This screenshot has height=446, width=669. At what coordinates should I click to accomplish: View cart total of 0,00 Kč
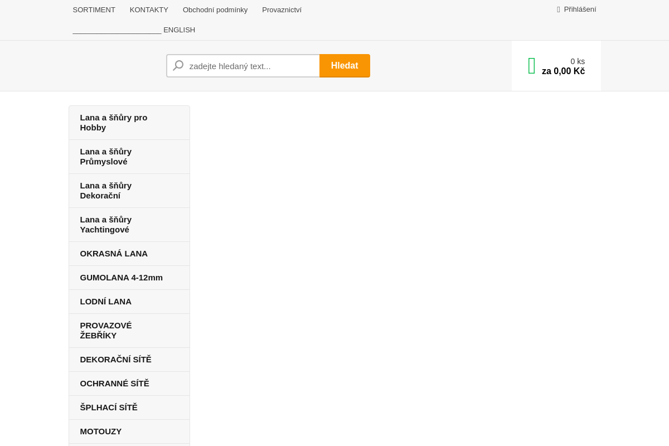[563, 71]
